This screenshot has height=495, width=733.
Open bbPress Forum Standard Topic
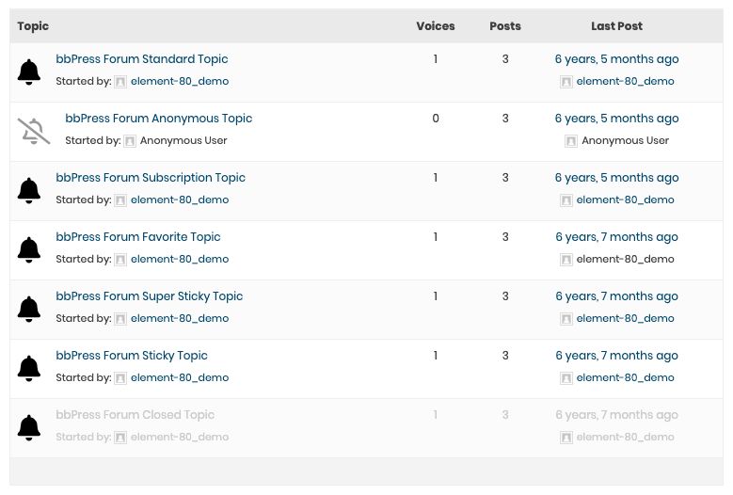(x=142, y=59)
